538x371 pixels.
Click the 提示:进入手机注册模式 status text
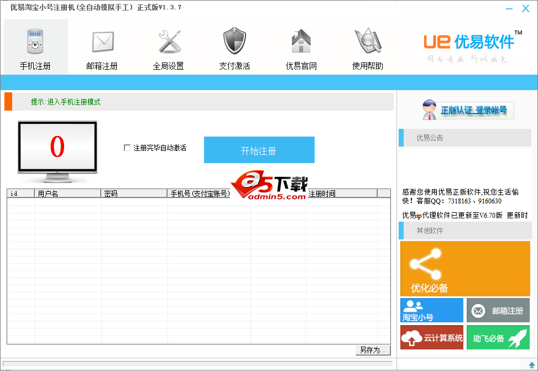[66, 102]
